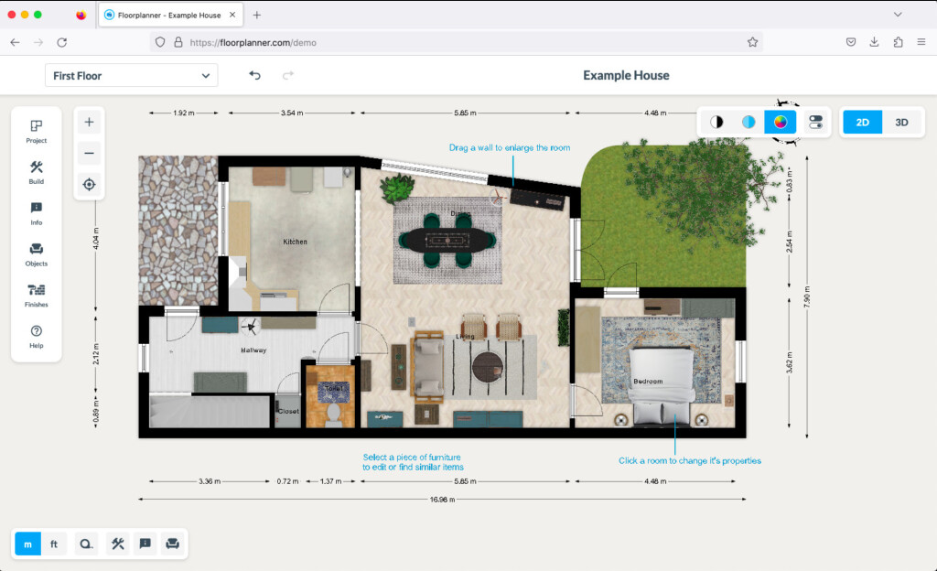View site security lock info
Image resolution: width=937 pixels, height=571 pixels.
coord(178,42)
